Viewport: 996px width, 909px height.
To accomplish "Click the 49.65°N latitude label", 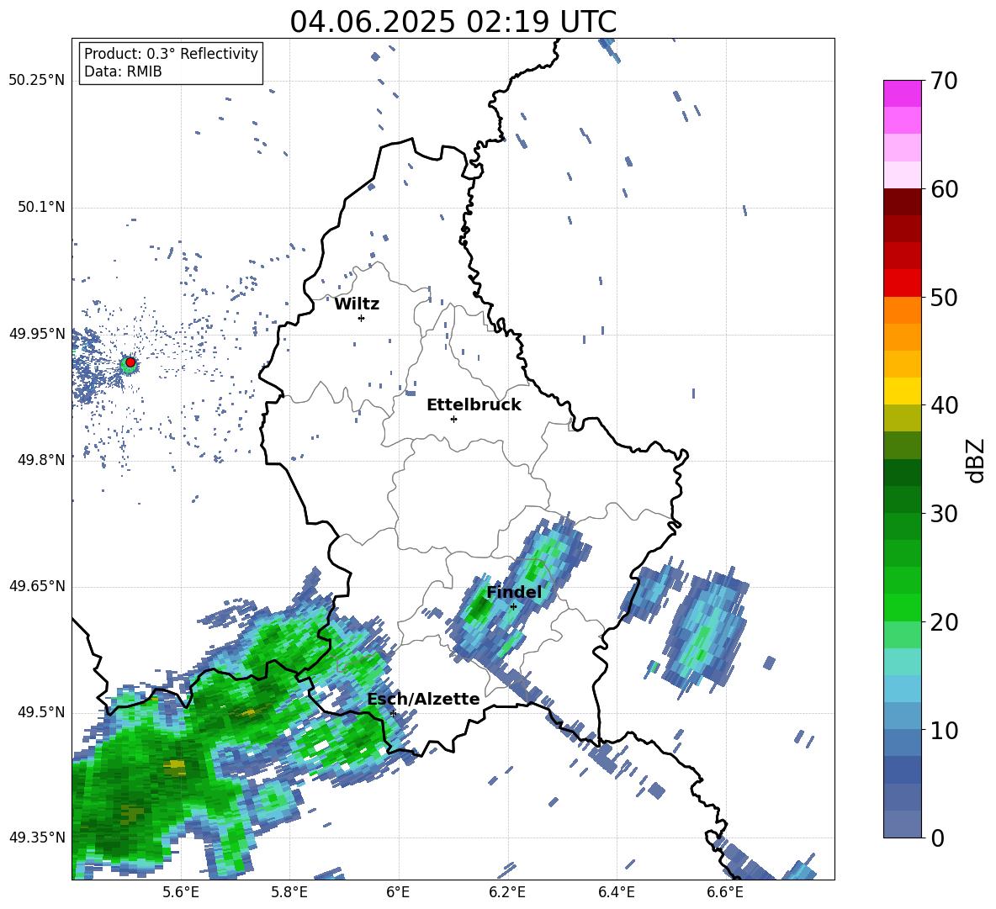I will click(37, 585).
